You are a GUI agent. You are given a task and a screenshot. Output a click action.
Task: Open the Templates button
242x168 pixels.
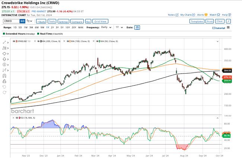[197, 21]
